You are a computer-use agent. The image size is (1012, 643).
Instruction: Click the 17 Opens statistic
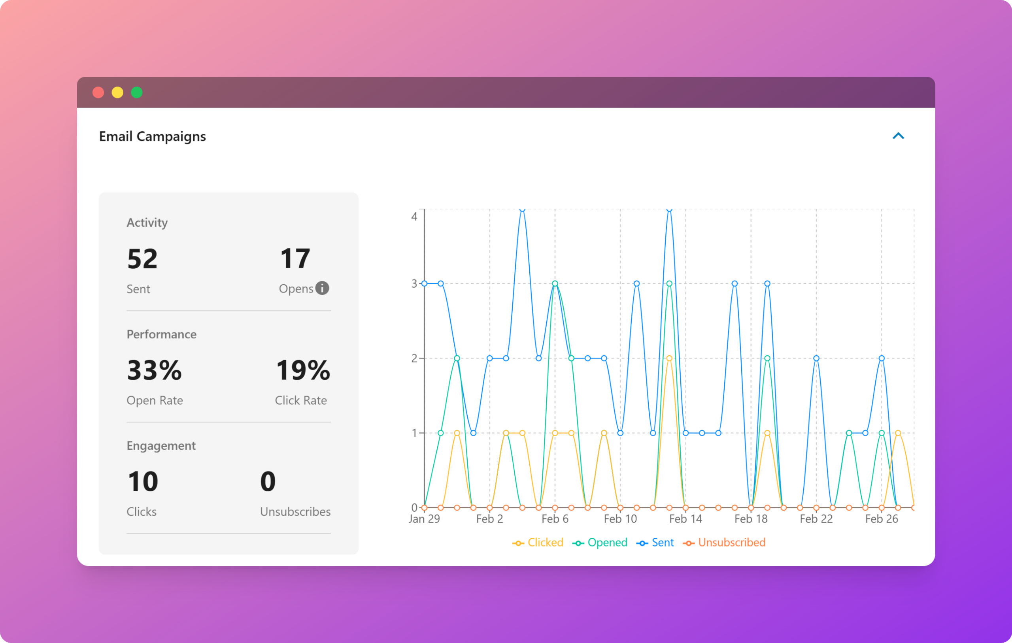tap(295, 258)
